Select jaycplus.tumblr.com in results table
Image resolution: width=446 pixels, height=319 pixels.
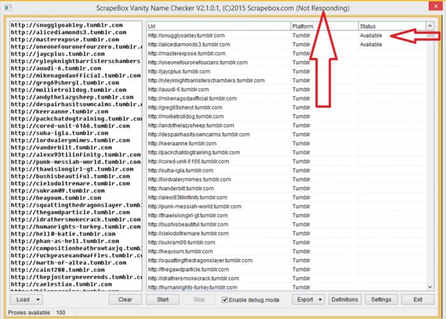[x=179, y=72]
